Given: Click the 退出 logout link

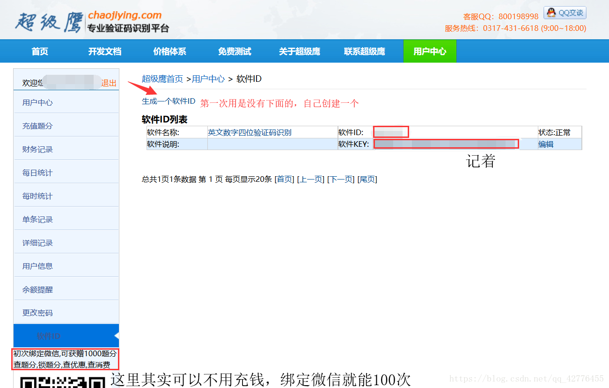Looking at the screenshot, I should coord(109,83).
